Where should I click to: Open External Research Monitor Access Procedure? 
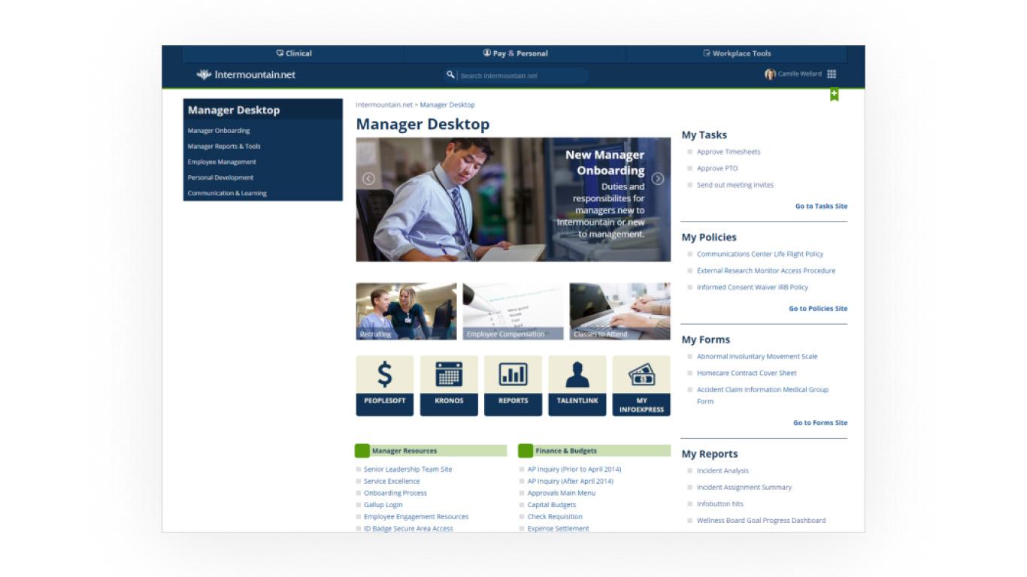coord(766,270)
